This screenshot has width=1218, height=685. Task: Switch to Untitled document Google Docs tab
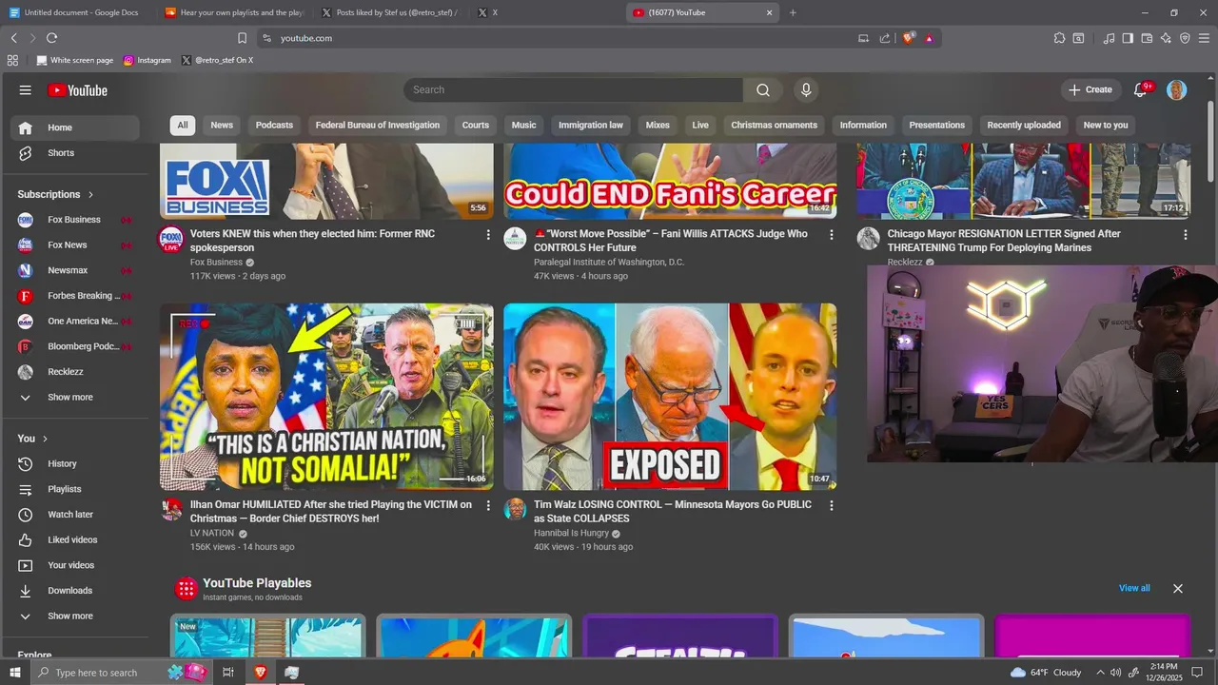click(x=81, y=12)
